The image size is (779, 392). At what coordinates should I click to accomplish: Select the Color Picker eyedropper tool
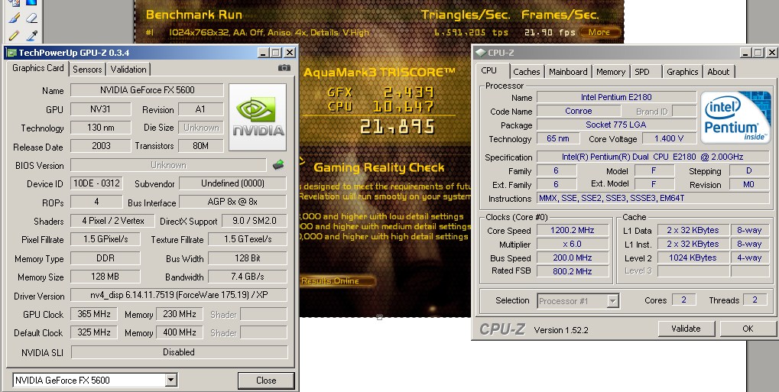click(31, 35)
